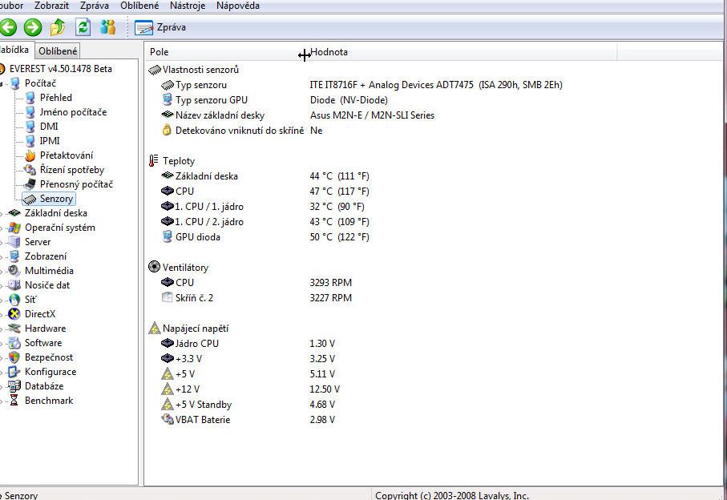Click the Ventilátory fan icon
The image size is (727, 500).
154,267
